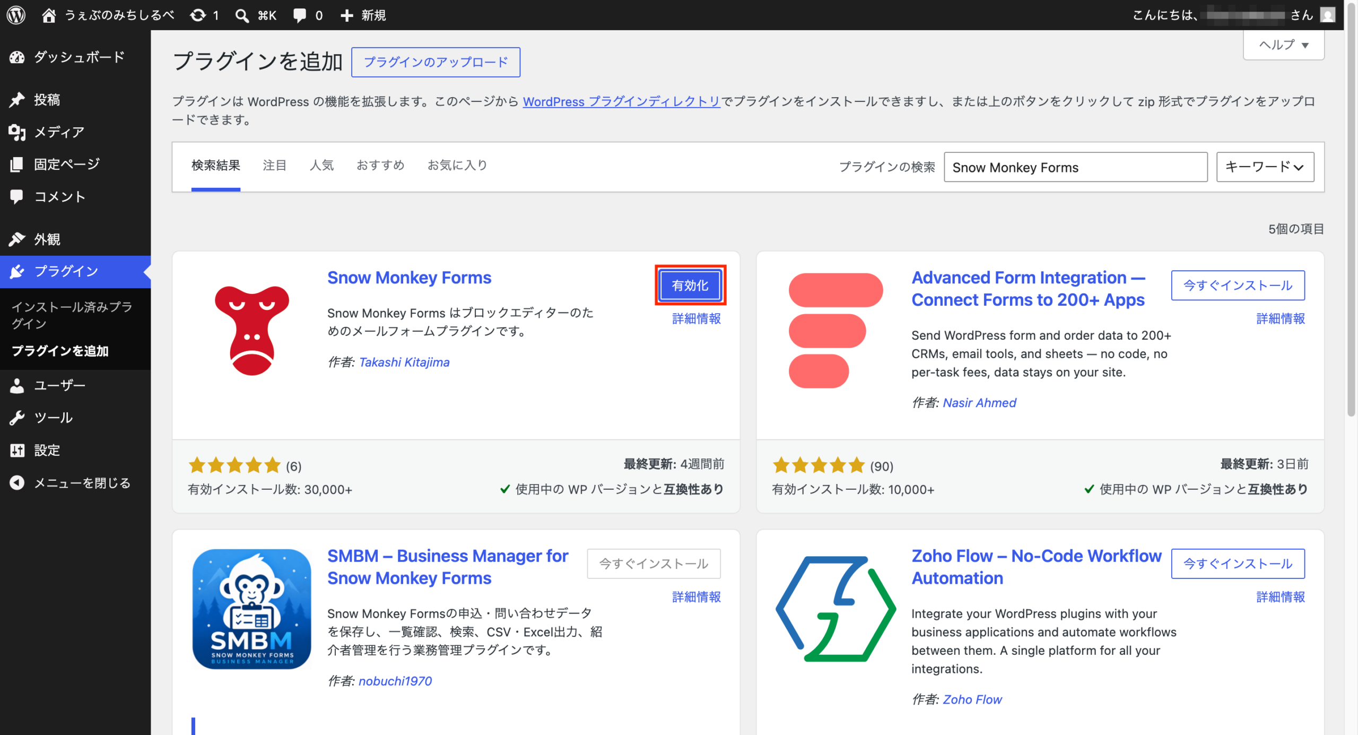Open Advanced Form Integration title link
1358x735 pixels.
click(1028, 289)
